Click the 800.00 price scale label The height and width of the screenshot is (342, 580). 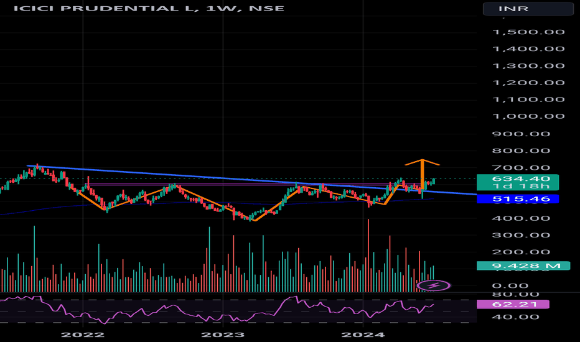click(x=521, y=150)
